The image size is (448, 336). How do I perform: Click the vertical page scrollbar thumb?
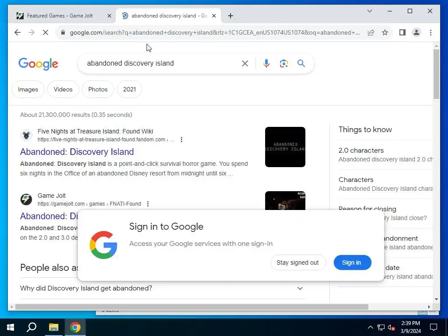click(436, 74)
